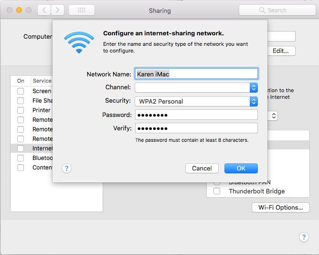Image resolution: width=319 pixels, height=255 pixels.
Task: Toggle the third Remote service checkbox
Action: pyautogui.click(x=21, y=139)
